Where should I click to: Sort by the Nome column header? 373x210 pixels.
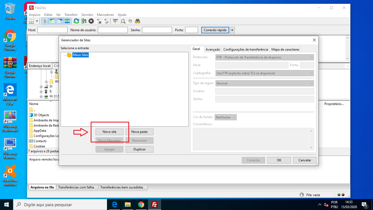pos(34,104)
